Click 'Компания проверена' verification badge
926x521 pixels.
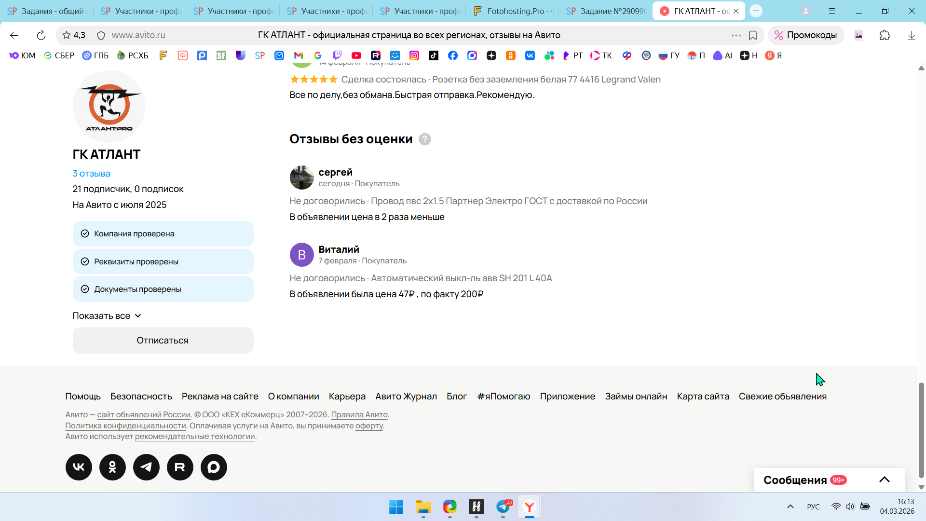click(x=163, y=234)
